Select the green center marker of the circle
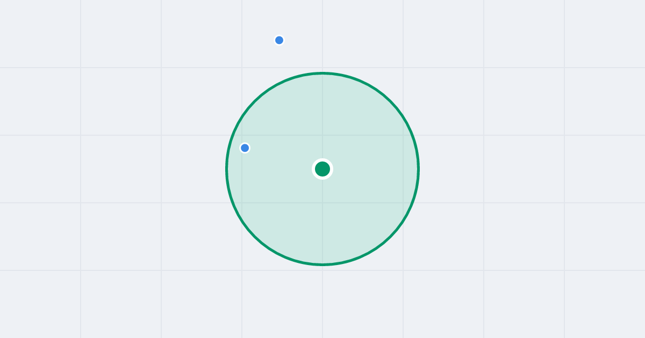645x338 pixels. click(322, 169)
